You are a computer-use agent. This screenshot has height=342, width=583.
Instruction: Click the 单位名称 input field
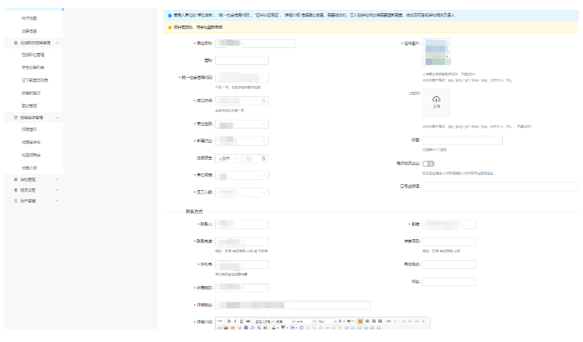(x=255, y=43)
